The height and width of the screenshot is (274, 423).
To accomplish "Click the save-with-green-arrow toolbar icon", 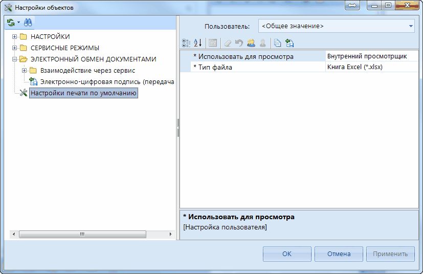I will click(290, 43).
